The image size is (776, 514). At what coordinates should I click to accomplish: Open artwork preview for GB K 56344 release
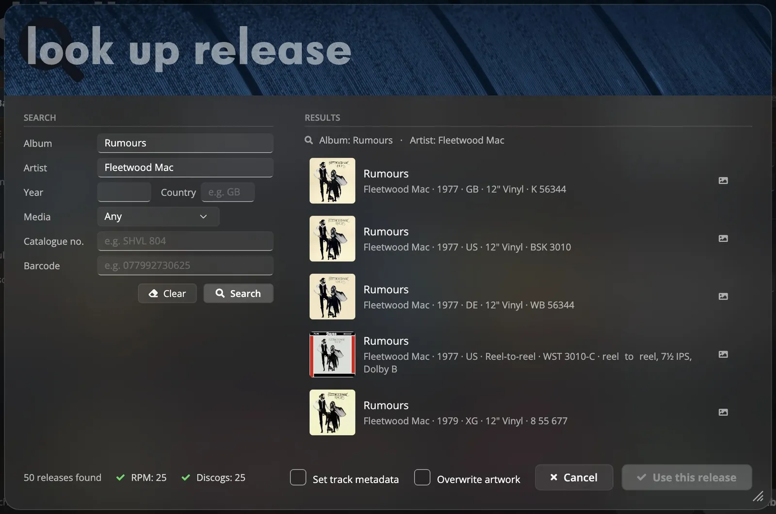pos(723,180)
